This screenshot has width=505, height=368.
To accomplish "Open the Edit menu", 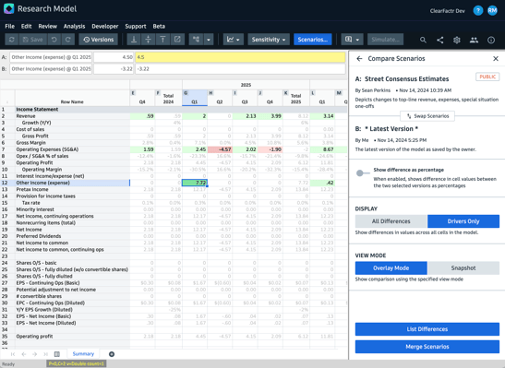I will point(27,27).
